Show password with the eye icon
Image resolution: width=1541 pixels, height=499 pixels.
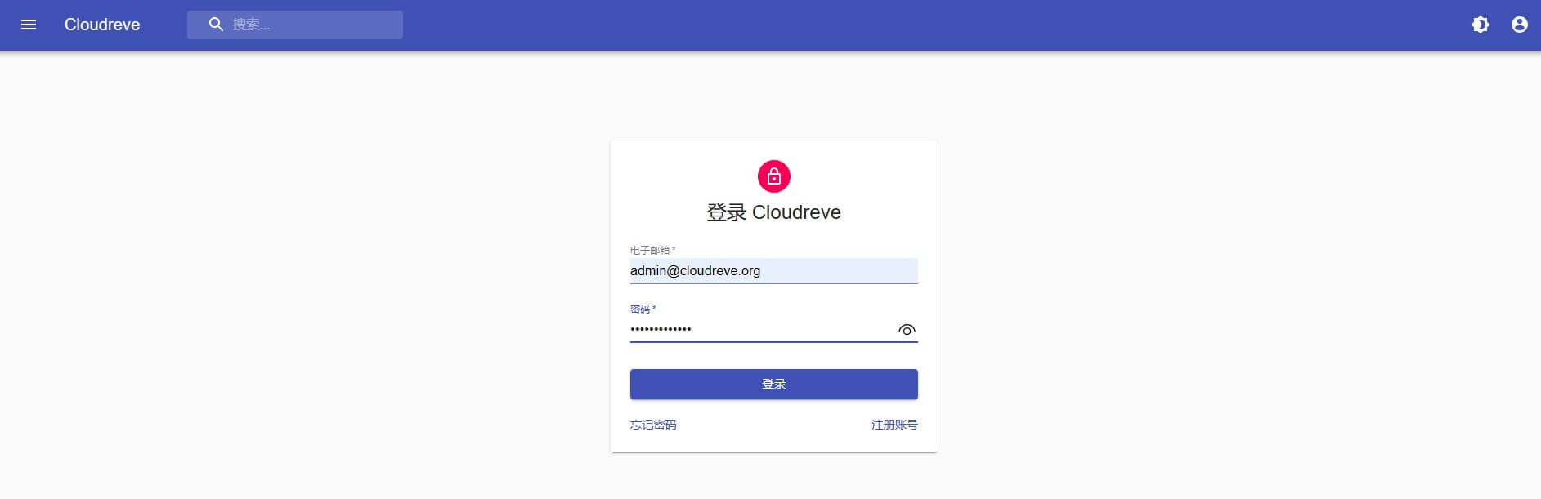click(907, 330)
